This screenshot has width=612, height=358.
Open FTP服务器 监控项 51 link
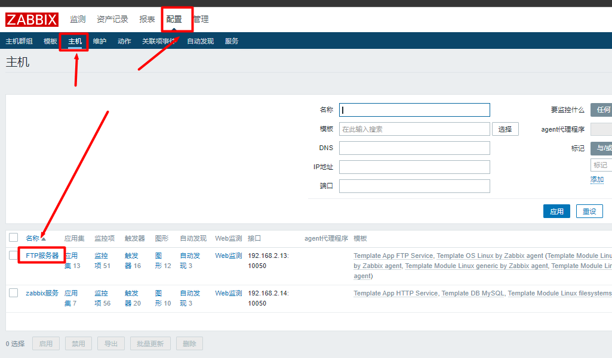click(x=102, y=261)
